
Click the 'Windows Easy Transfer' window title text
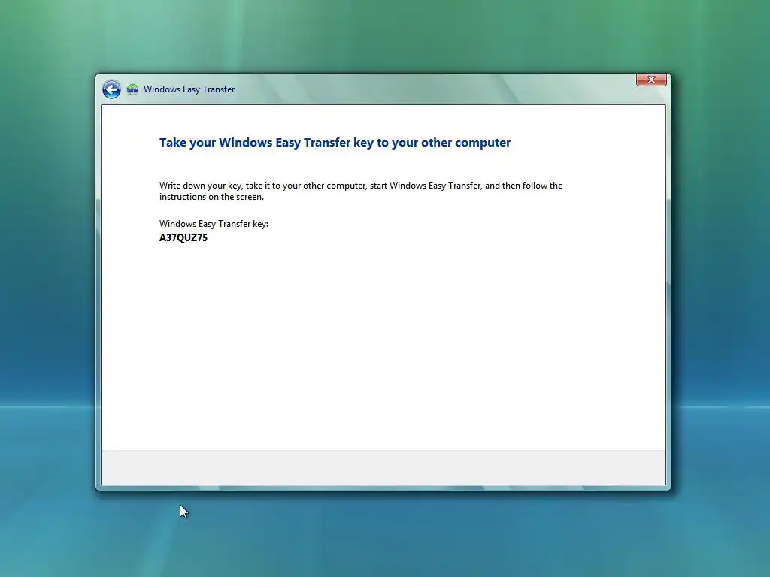pos(189,89)
